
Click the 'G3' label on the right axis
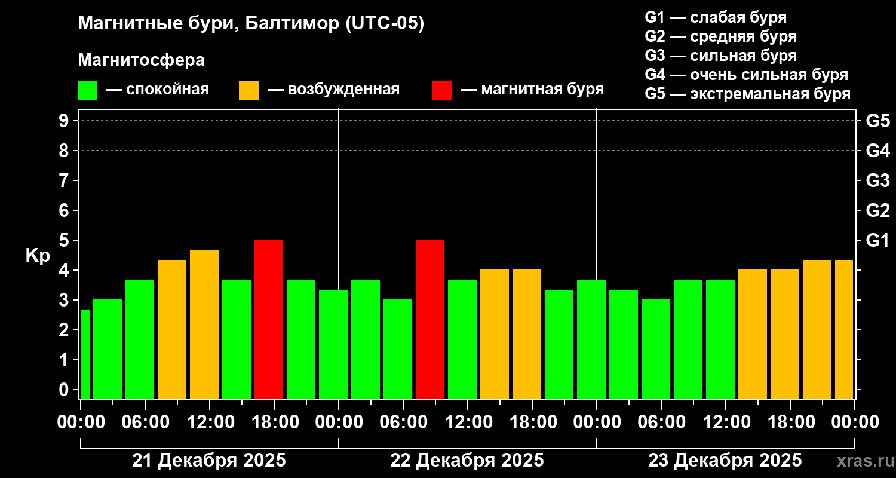pos(878,180)
